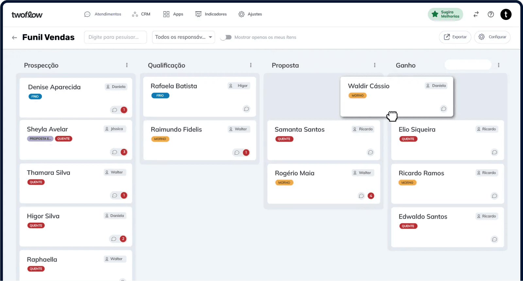Open the Edwaldo Santos card
The height and width of the screenshot is (281, 523).
(x=447, y=227)
